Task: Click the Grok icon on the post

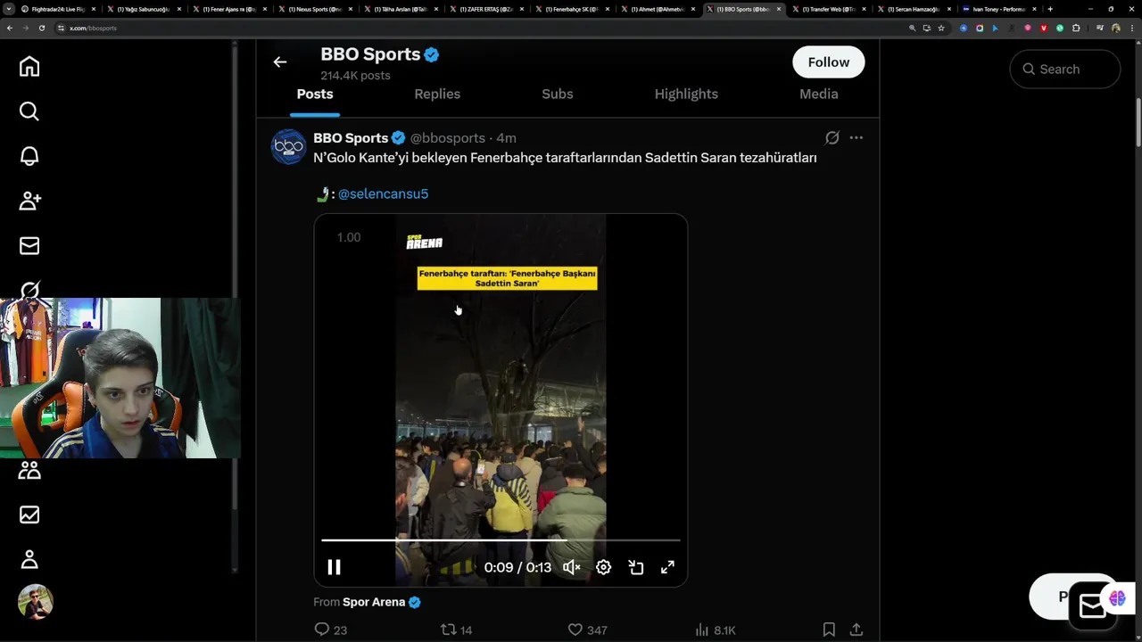Action: click(x=832, y=138)
